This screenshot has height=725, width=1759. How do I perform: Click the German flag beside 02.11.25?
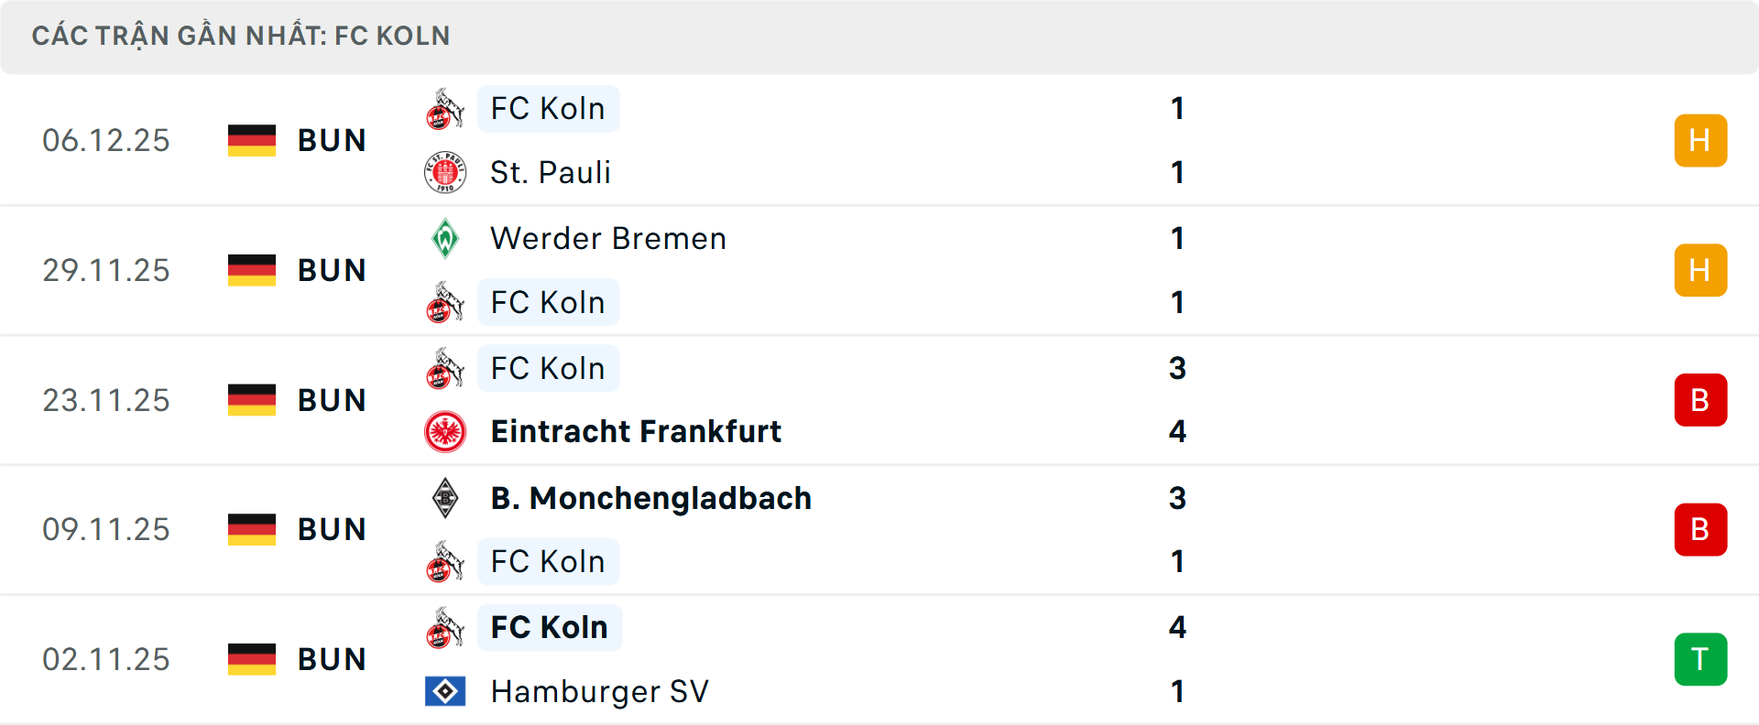click(x=252, y=659)
